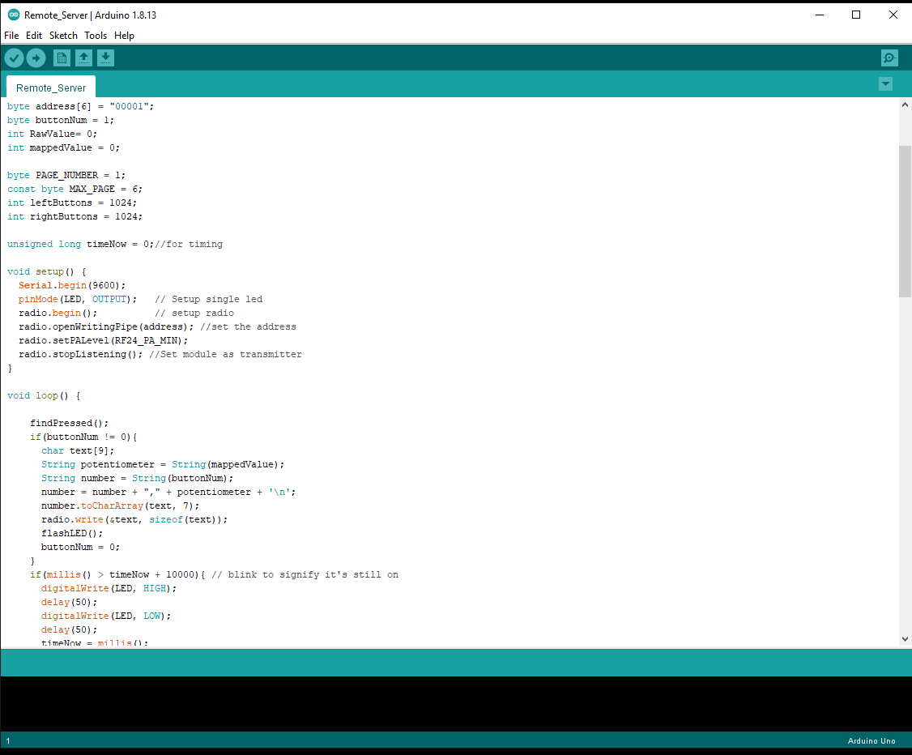Click the Edit menu
Image resolution: width=912 pixels, height=755 pixels.
34,35
